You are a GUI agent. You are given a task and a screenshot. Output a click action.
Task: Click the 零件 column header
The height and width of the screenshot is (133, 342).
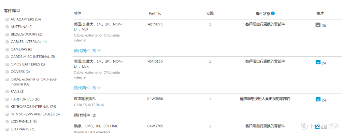point(78,13)
